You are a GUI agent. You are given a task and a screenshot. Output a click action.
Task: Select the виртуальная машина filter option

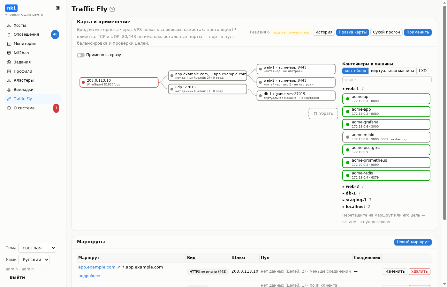tap(392, 71)
